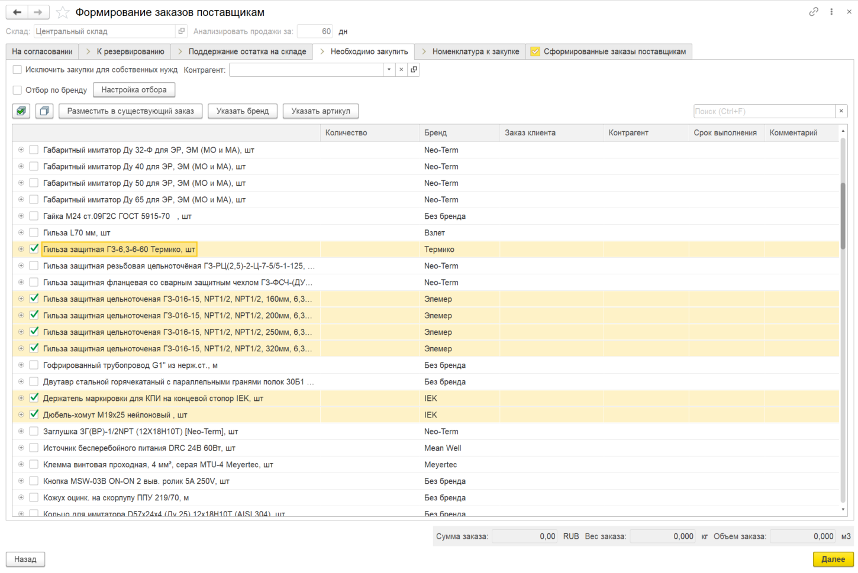The width and height of the screenshot is (858, 573).
Task: Open 'Сформированные заказы поставщикам' tab
Action: click(609, 51)
